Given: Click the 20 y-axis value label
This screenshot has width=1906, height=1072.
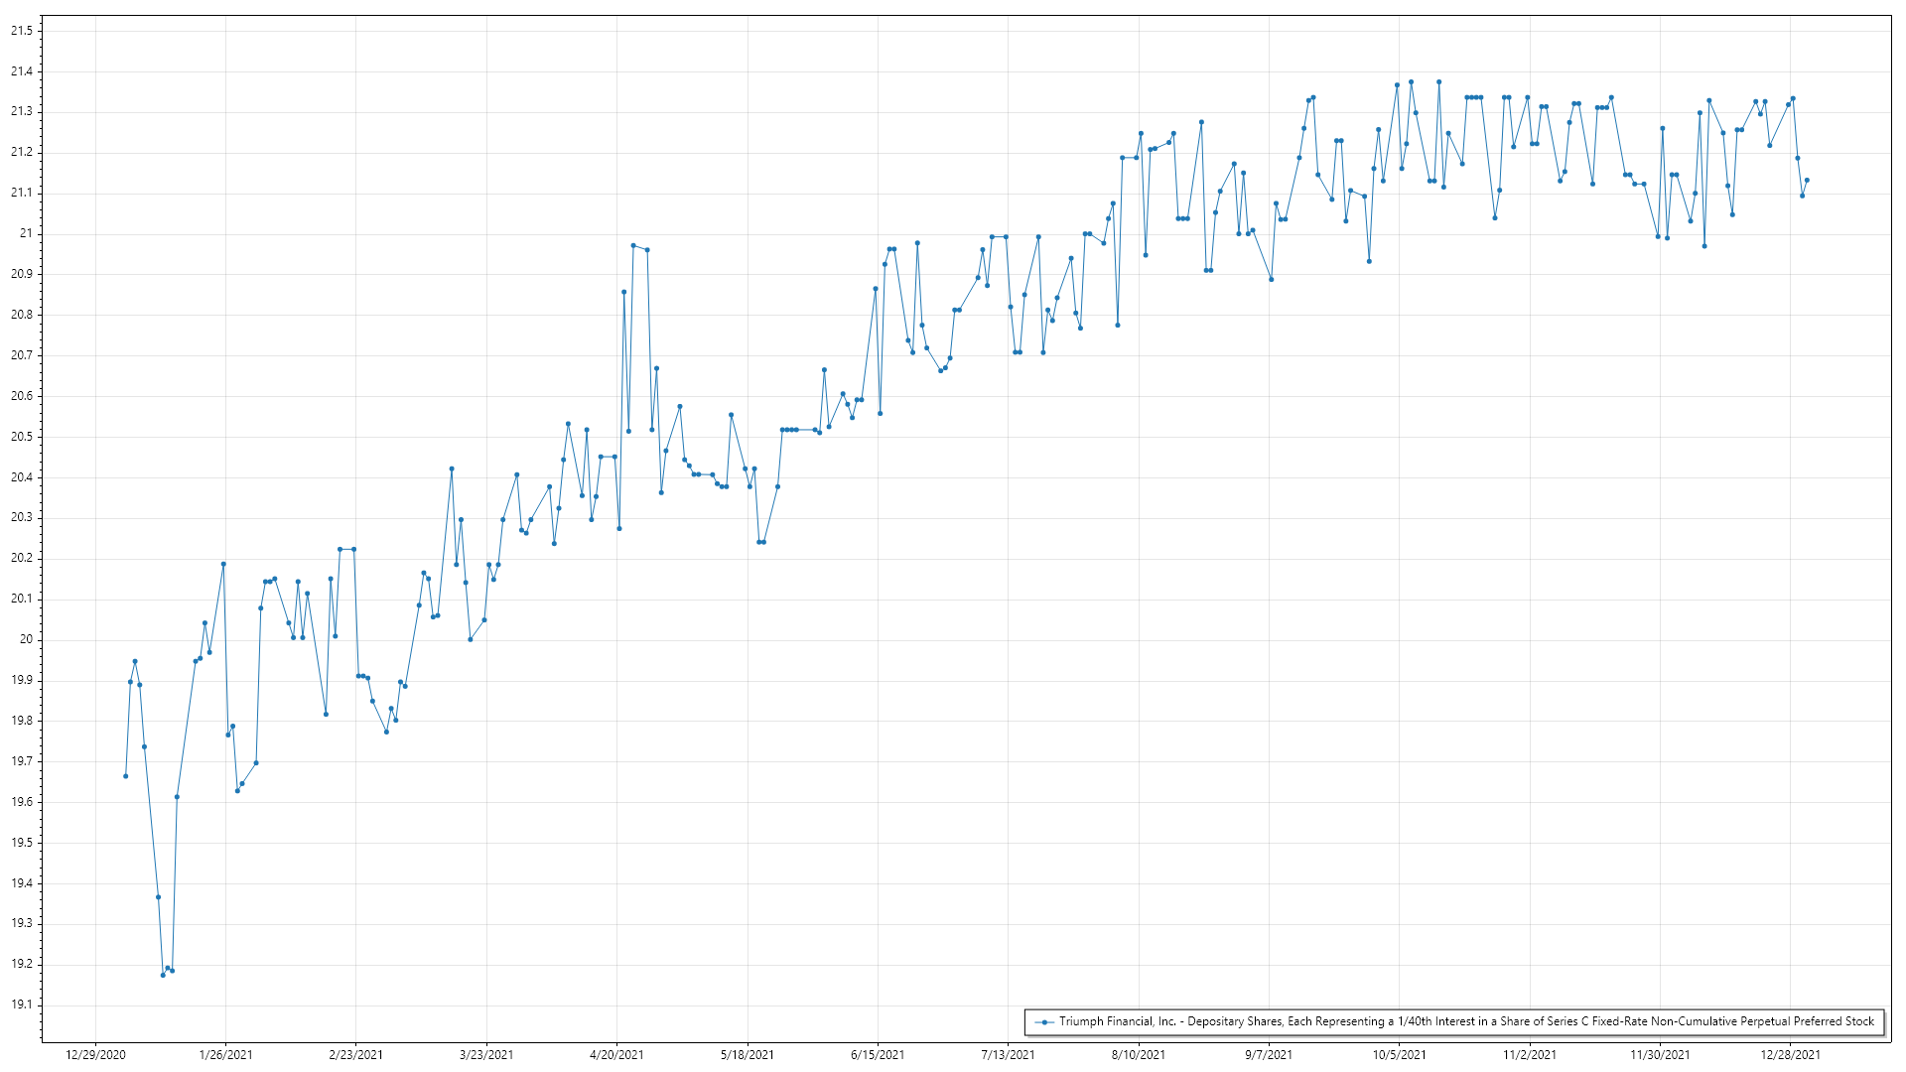Looking at the screenshot, I should 27,639.
